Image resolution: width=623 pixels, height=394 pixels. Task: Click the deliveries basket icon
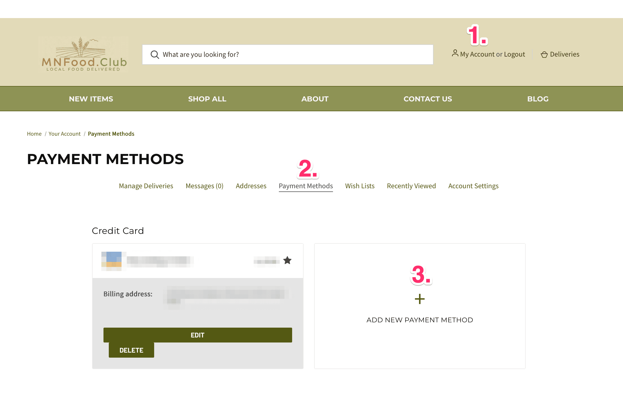point(544,54)
